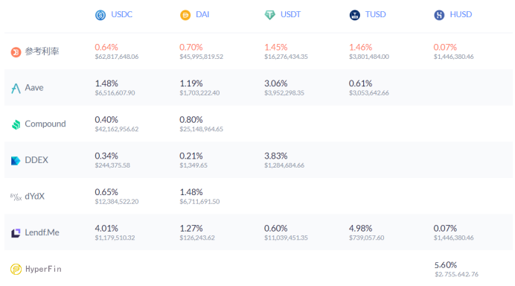Click DDEX USDT rate 3.83%
The height and width of the screenshot is (286, 515).
coord(276,156)
